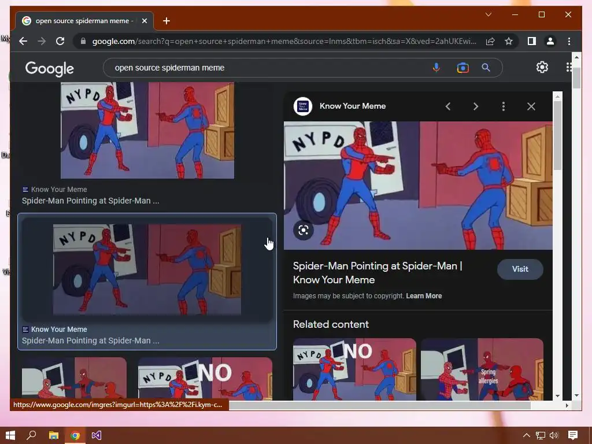This screenshot has width=592, height=444.
Task: Select the 'open source spiderman meme' tab
Action: pos(84,21)
